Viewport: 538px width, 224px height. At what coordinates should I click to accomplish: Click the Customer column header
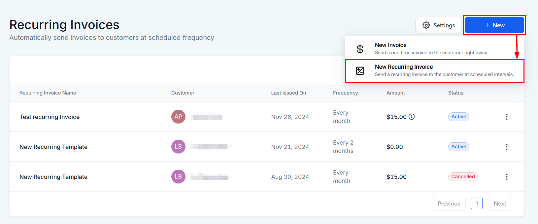point(183,93)
